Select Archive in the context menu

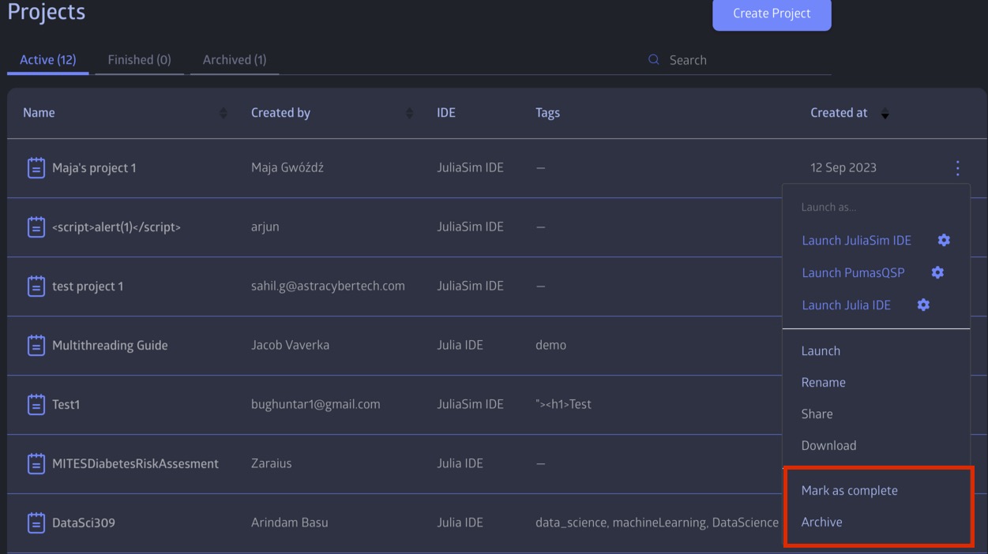tap(821, 522)
